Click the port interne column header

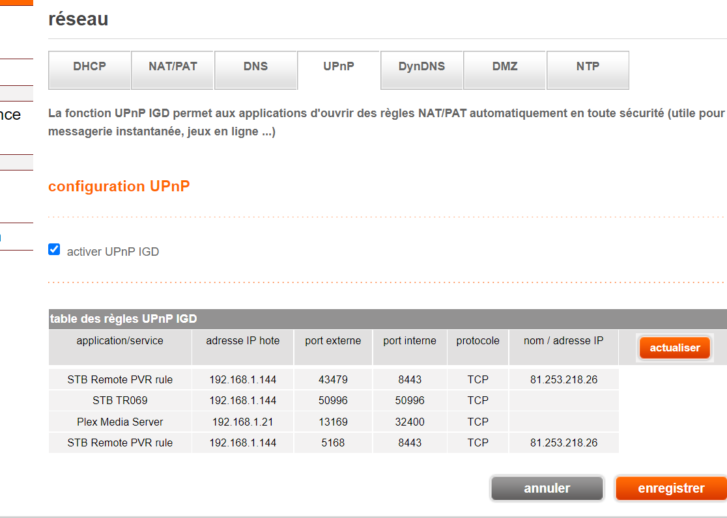point(410,341)
